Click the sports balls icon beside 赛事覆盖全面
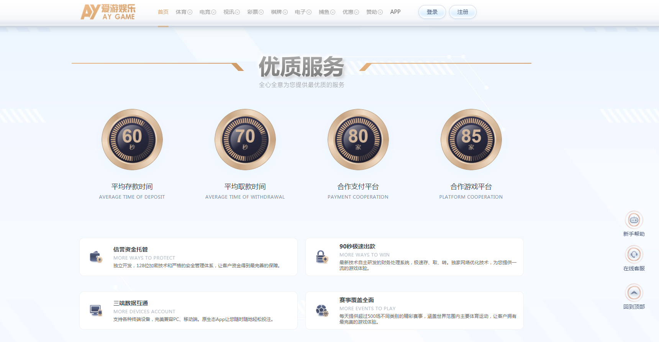 point(322,310)
